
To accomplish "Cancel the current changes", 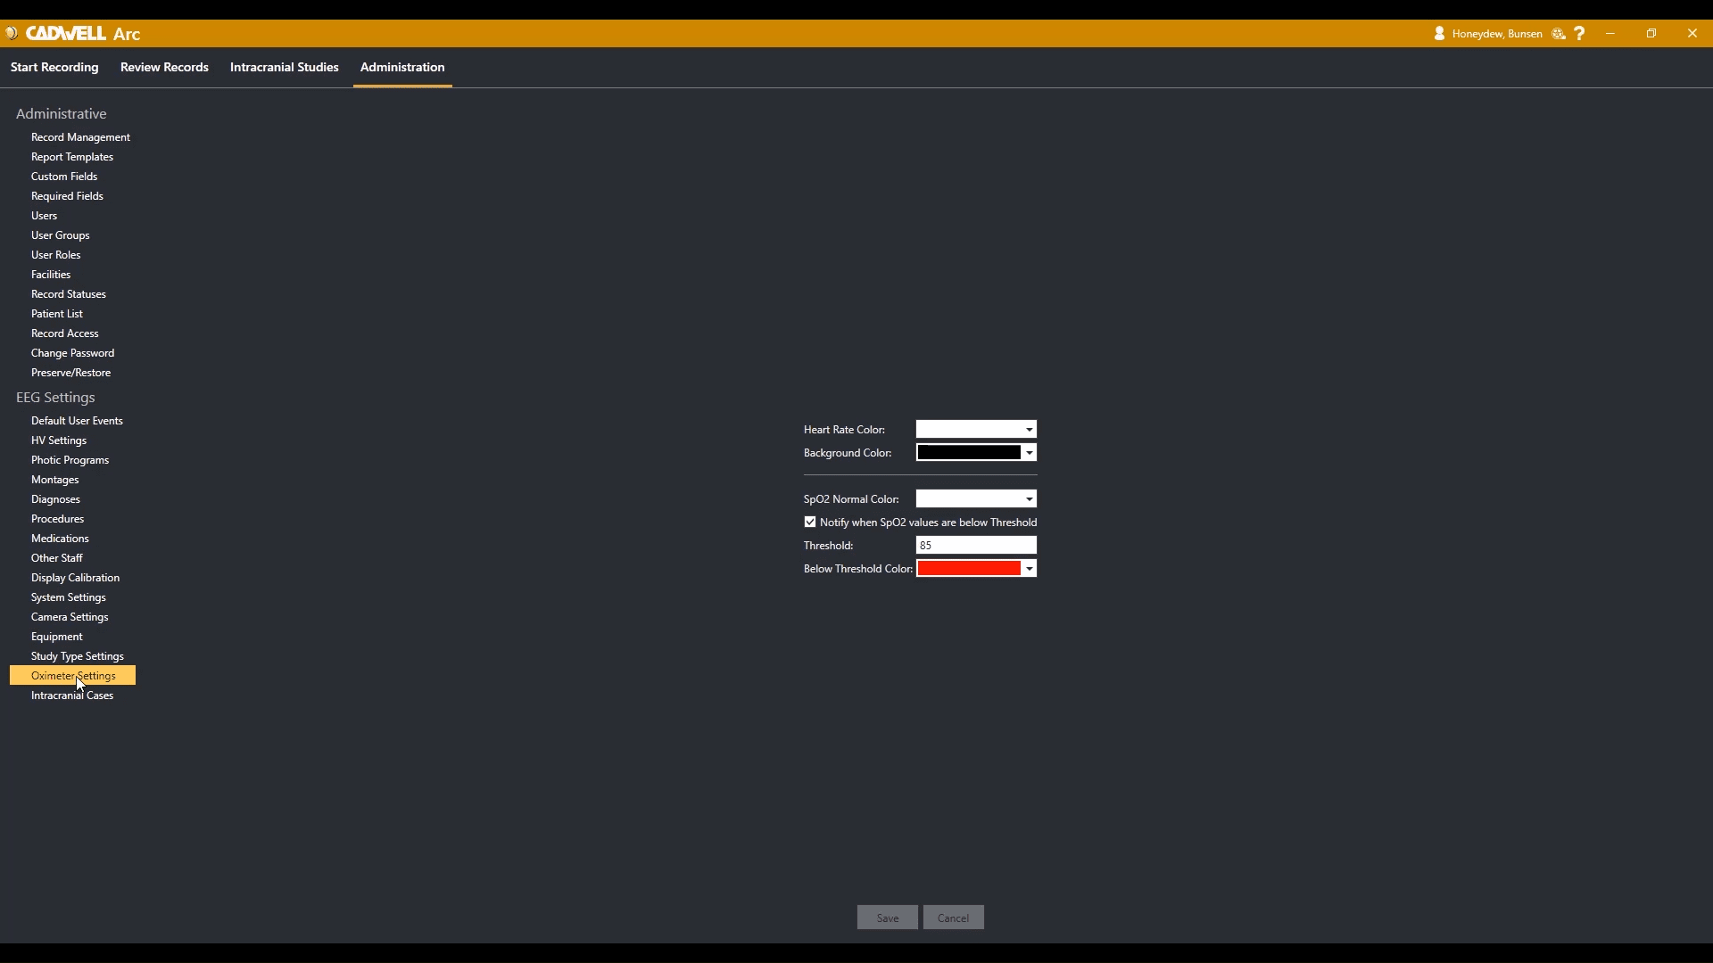I will [953, 917].
